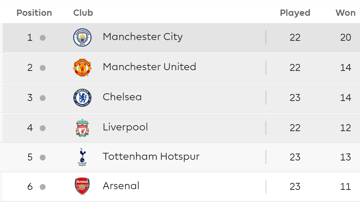This screenshot has width=360, height=202.
Task: Click the Tottenham Hotspur cockerel logo
Action: pos(82,157)
